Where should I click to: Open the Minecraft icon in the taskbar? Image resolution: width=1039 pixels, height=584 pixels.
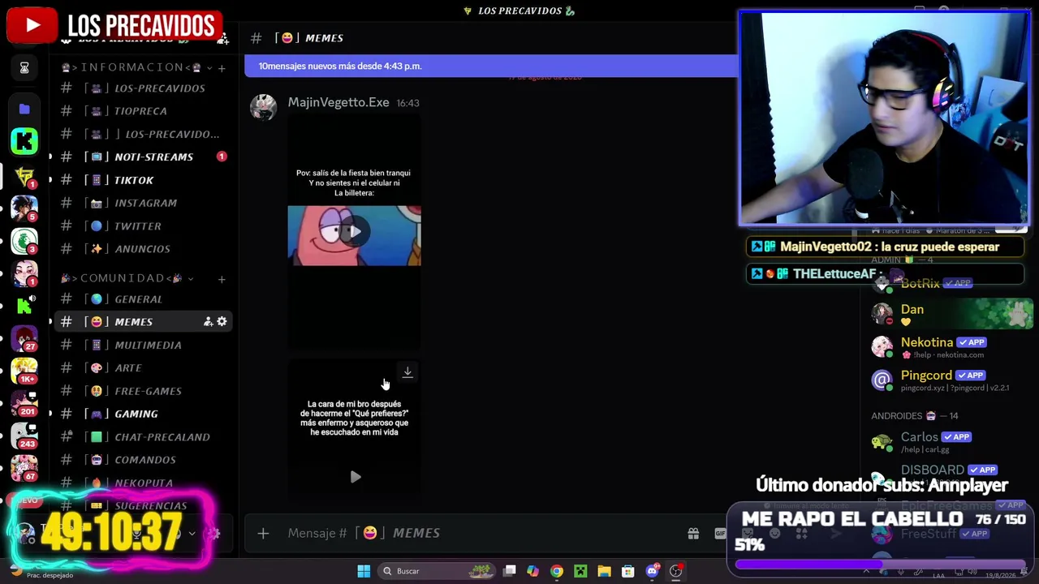(580, 571)
